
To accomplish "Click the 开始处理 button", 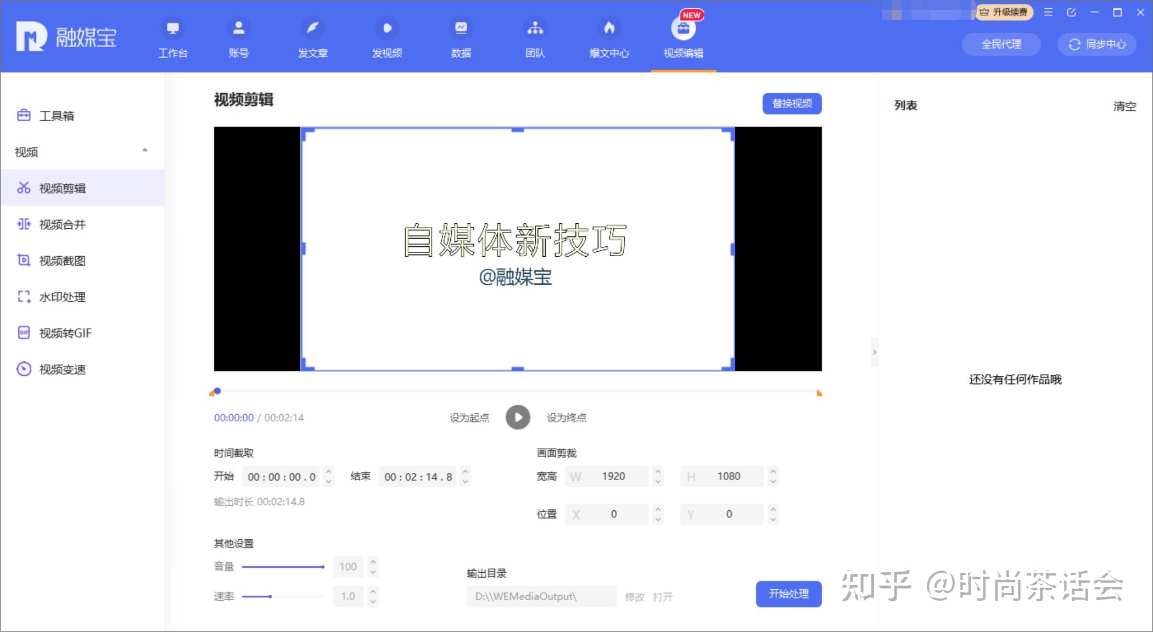I will point(788,594).
